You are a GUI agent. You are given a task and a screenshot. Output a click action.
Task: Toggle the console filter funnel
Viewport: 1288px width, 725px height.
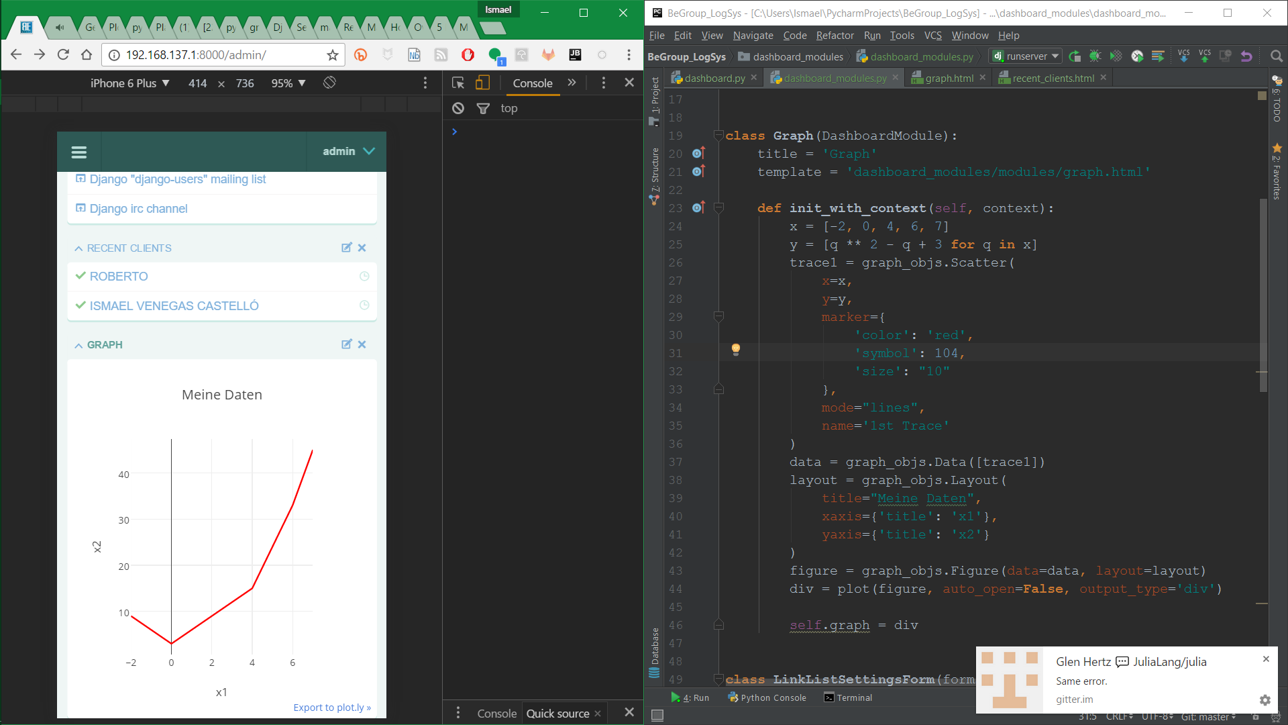[483, 108]
